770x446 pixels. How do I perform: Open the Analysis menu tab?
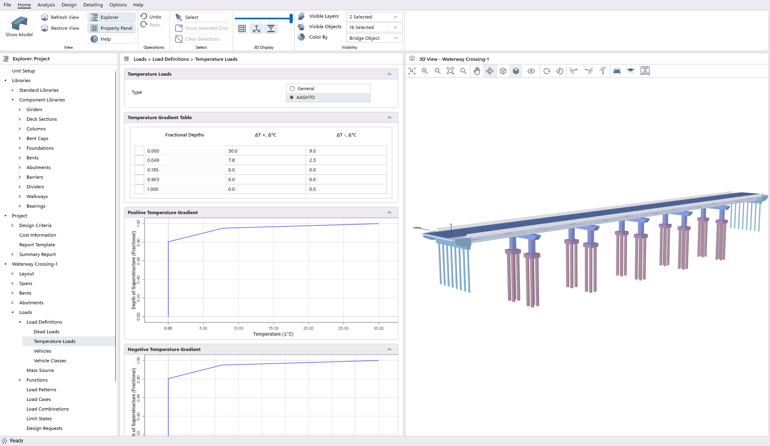pos(46,5)
